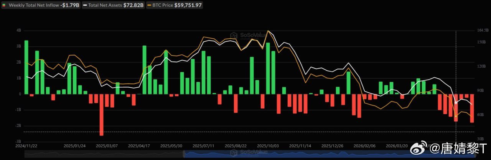491x160 pixels.
Task: Click the orange highlighted point on the BTC Price line
Action: (456, 116)
